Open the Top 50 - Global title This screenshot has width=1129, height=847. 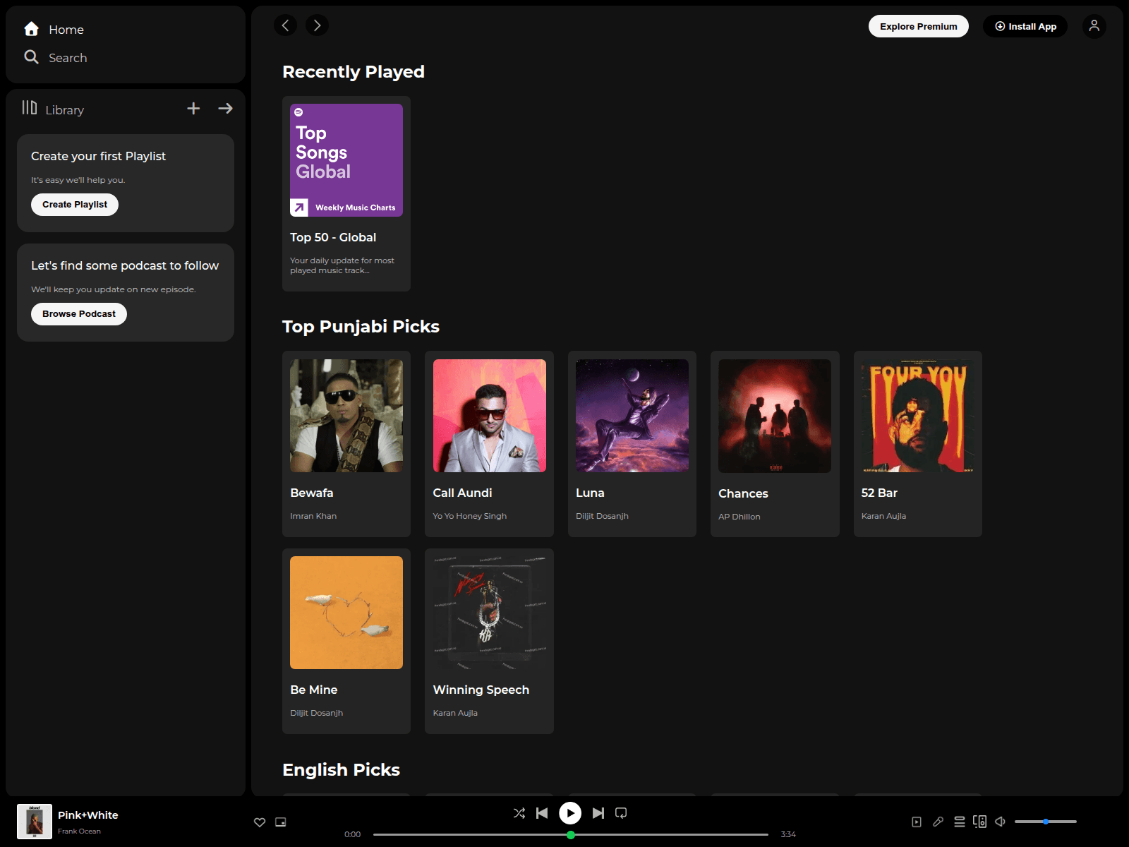[x=333, y=237]
